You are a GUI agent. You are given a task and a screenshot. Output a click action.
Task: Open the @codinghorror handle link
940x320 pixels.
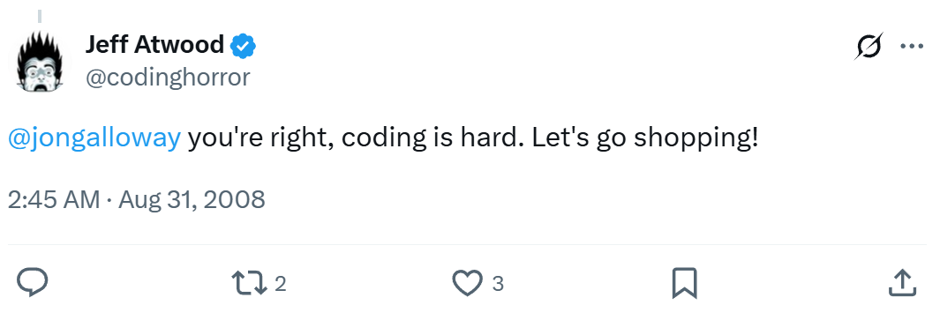[x=168, y=78]
